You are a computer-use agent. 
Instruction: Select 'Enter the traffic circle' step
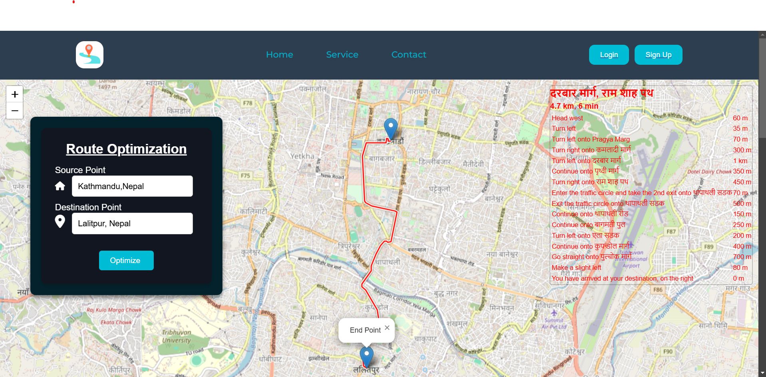(x=651, y=193)
